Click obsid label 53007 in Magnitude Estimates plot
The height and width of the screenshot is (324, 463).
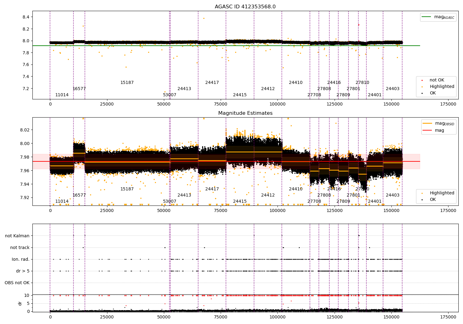tap(169, 201)
